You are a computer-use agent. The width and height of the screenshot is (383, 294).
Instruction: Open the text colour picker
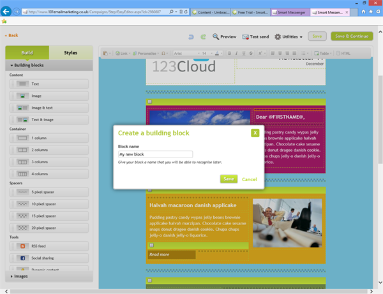218,53
